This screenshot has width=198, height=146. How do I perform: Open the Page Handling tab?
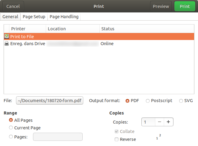click(64, 17)
